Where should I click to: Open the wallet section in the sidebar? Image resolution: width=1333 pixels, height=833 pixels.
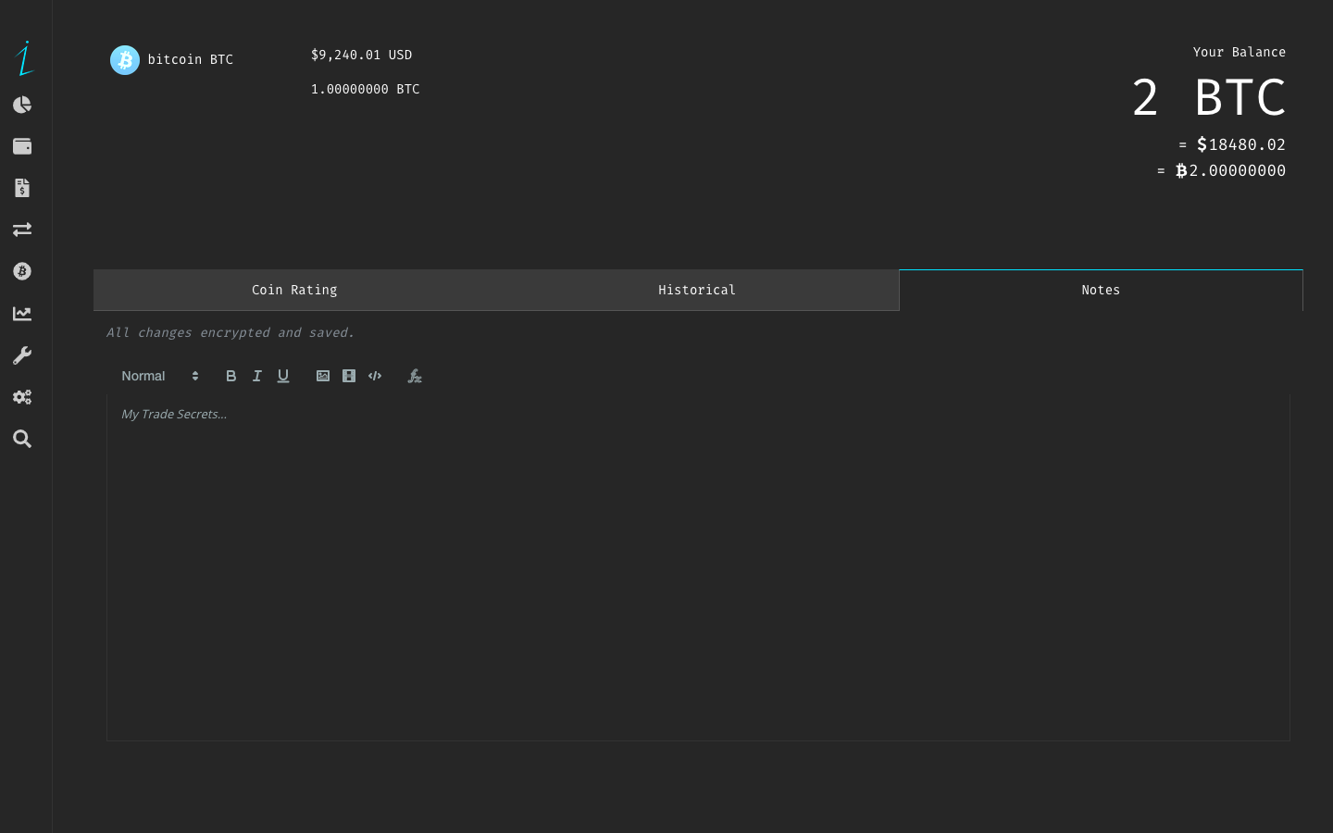click(x=22, y=146)
